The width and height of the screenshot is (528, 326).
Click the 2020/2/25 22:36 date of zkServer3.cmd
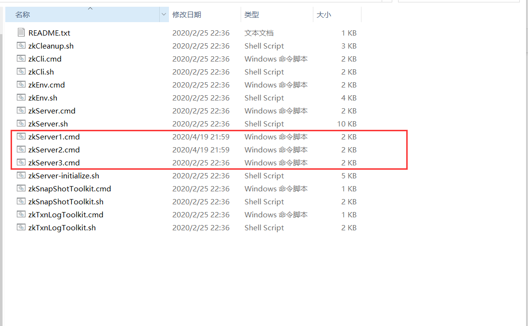(201, 163)
